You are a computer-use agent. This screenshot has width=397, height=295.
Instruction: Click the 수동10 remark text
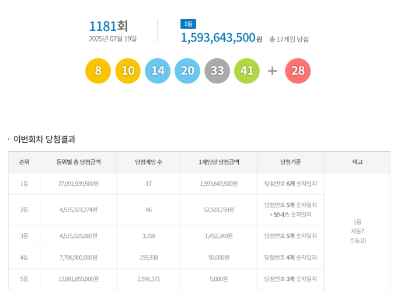tap(357, 241)
